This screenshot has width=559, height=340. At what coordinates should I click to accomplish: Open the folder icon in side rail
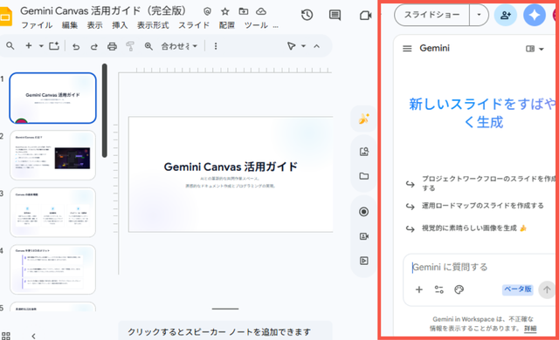(363, 176)
